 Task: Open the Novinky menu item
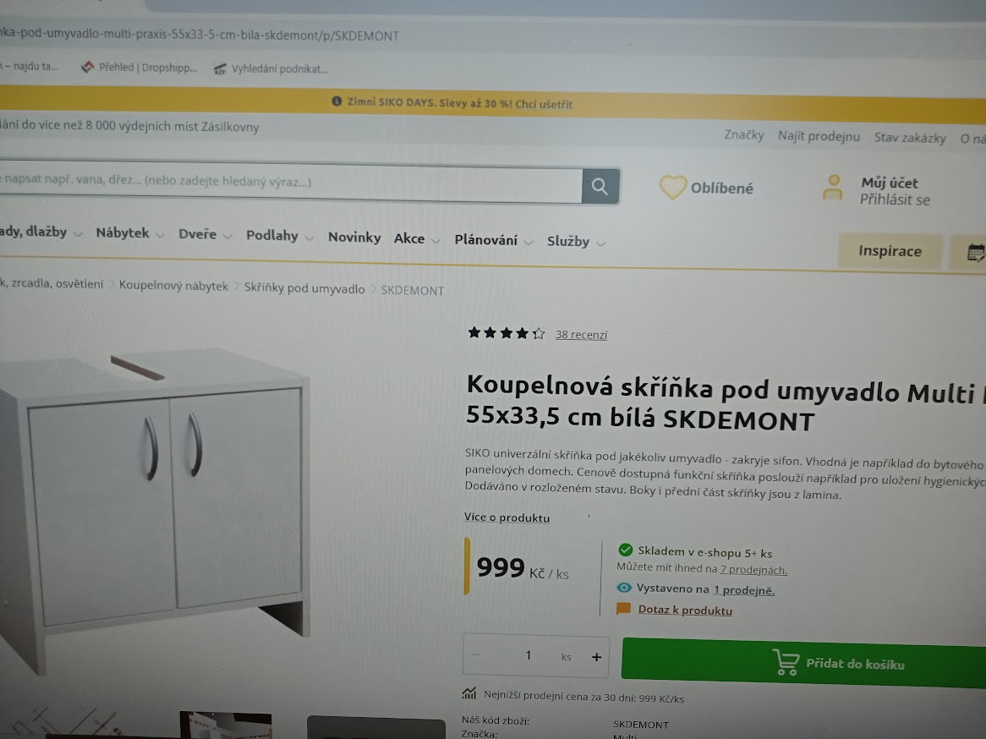(354, 237)
